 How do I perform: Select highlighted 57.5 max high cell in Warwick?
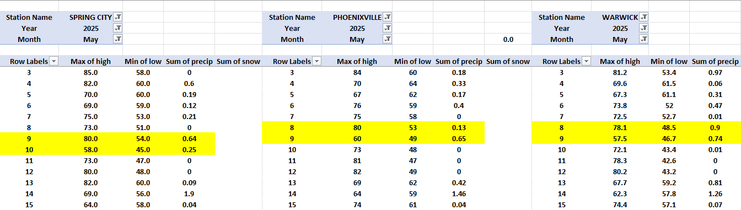tap(620, 138)
